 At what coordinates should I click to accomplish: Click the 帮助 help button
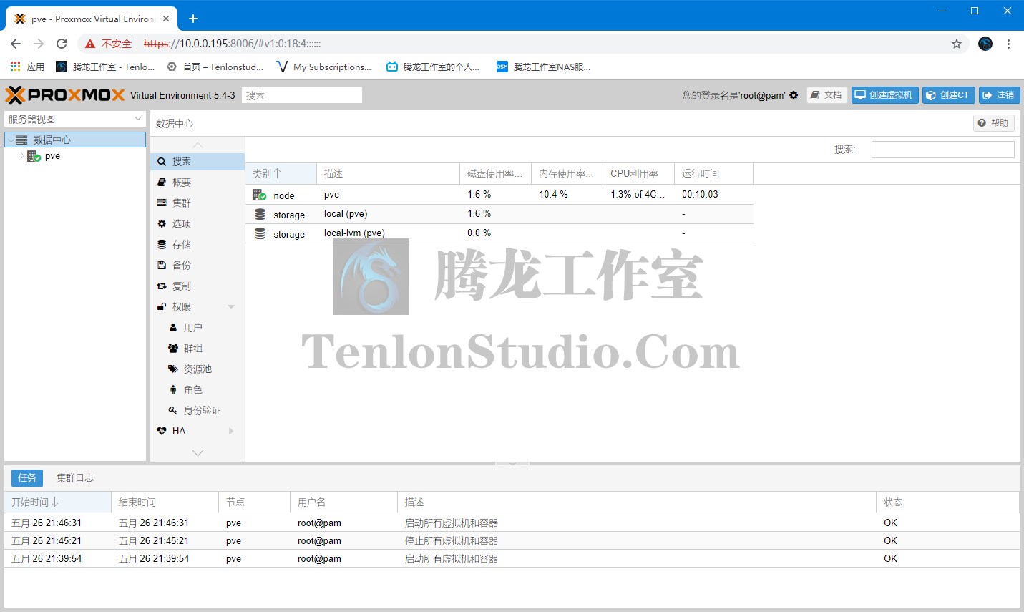point(993,123)
